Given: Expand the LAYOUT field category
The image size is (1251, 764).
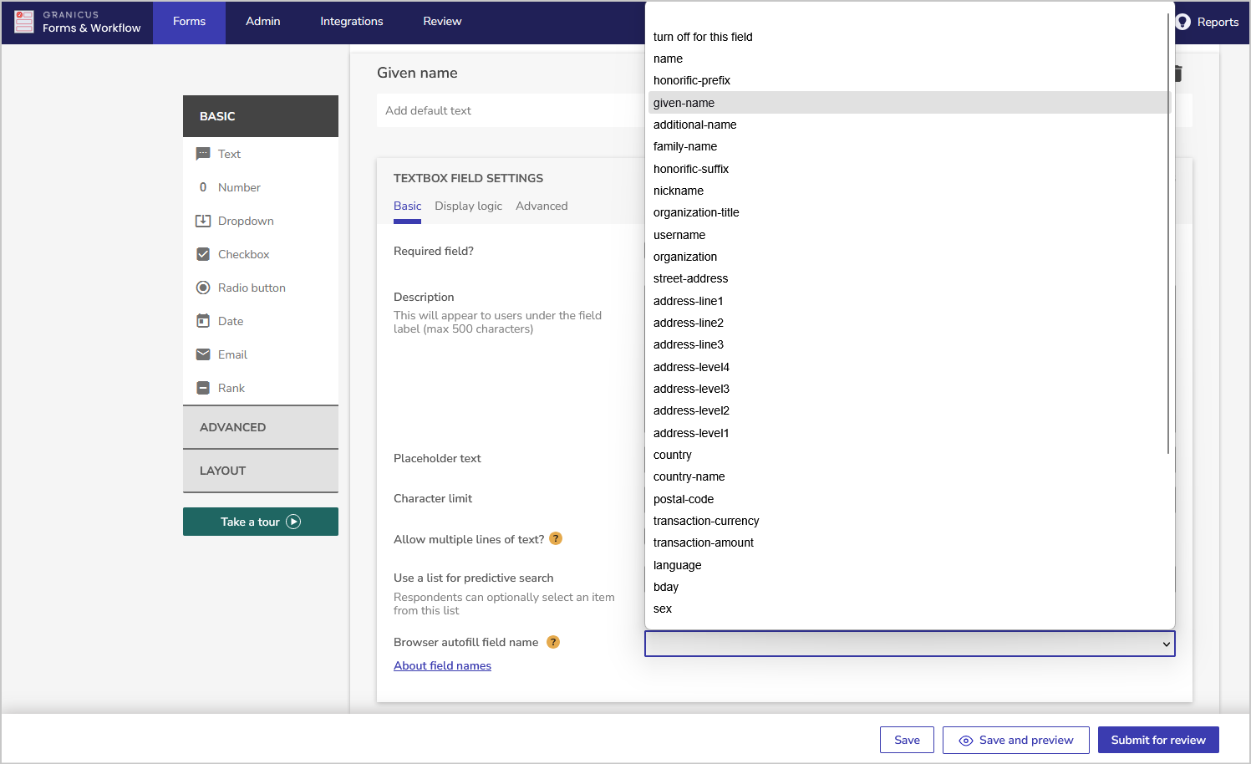Looking at the screenshot, I should [222, 471].
